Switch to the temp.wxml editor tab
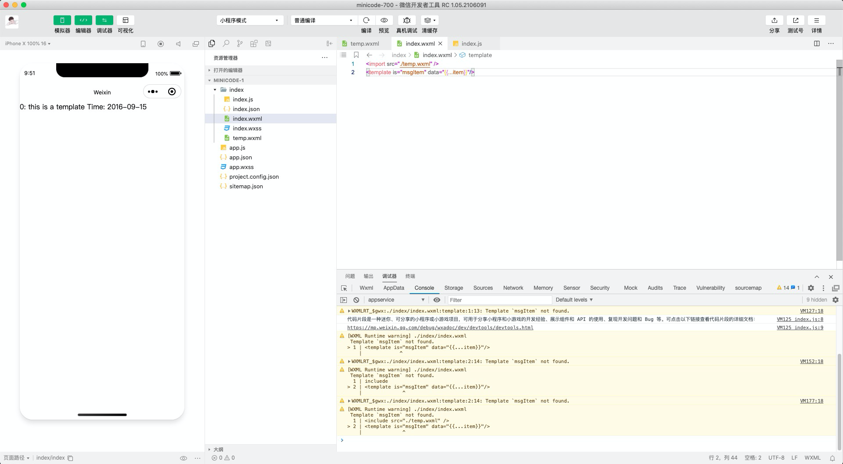Image resolution: width=843 pixels, height=464 pixels. [x=364, y=43]
